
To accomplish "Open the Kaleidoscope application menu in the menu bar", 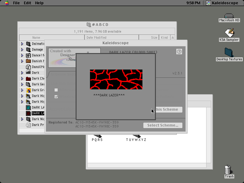I will click(222, 3).
